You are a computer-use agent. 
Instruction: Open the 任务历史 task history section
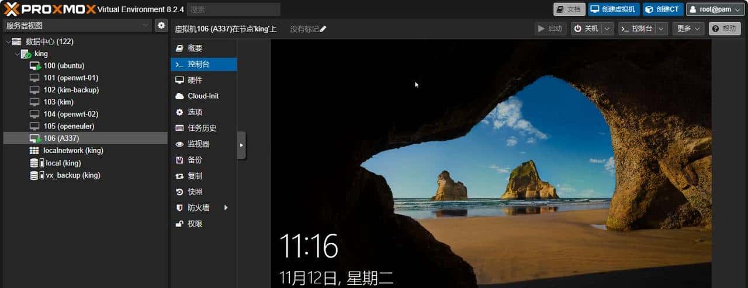point(204,128)
